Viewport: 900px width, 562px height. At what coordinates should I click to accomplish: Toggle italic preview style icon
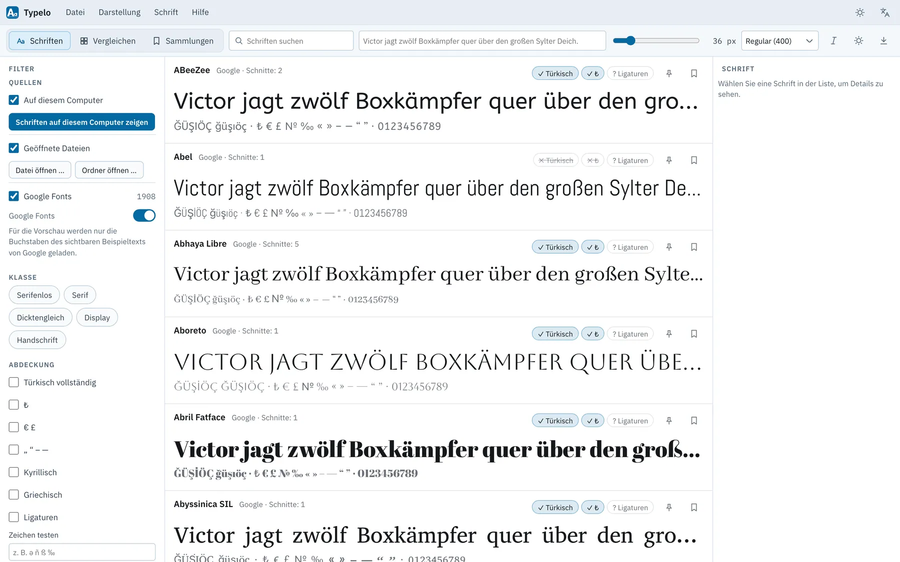click(833, 41)
